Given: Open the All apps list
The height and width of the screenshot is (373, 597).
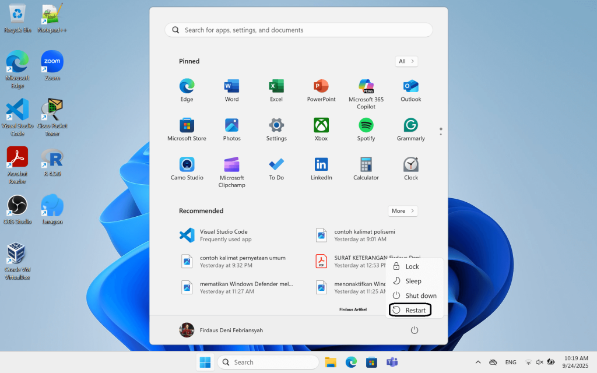Looking at the screenshot, I should pos(406,61).
